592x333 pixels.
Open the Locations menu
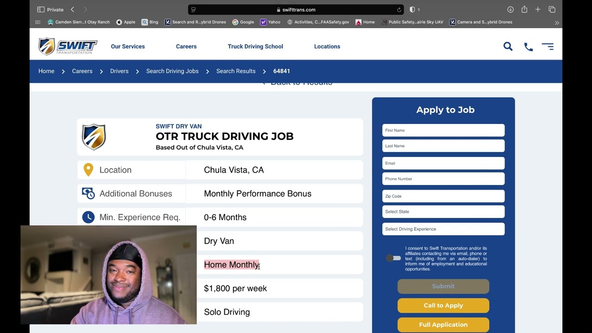(x=327, y=46)
